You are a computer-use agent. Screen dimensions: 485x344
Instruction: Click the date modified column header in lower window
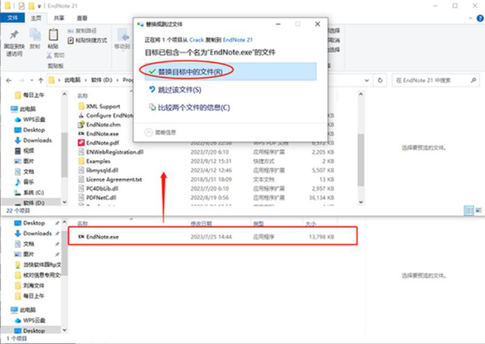pyautogui.click(x=201, y=223)
